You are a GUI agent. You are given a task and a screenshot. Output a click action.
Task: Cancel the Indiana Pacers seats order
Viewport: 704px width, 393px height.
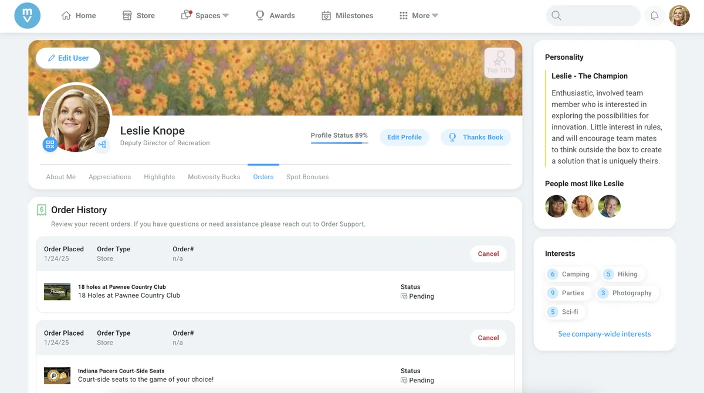click(x=488, y=337)
